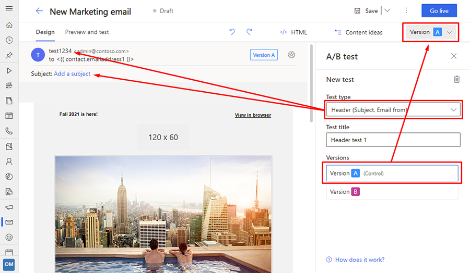Open email settings gear icon

(291, 55)
